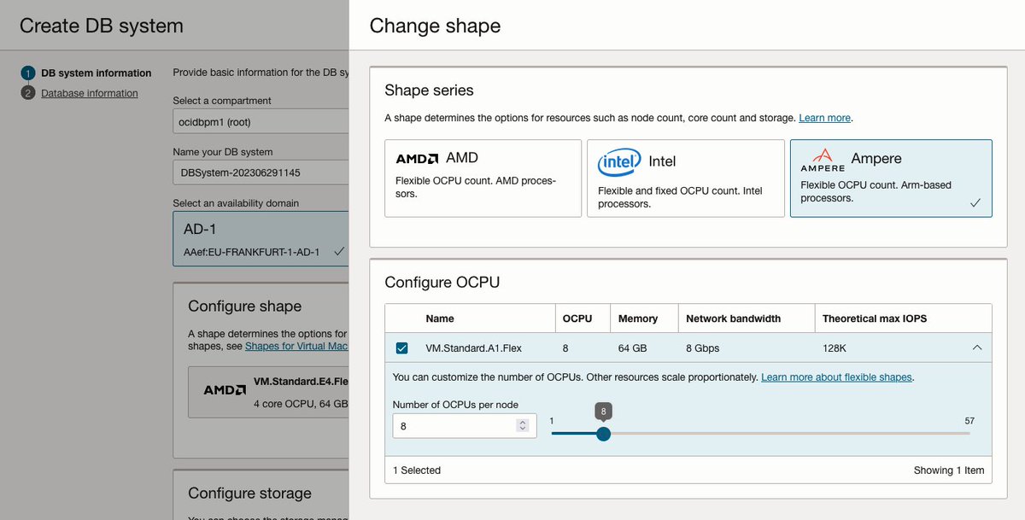This screenshot has width=1025, height=520.
Task: Click the OCPU count stepper arrows
Action: [523, 426]
